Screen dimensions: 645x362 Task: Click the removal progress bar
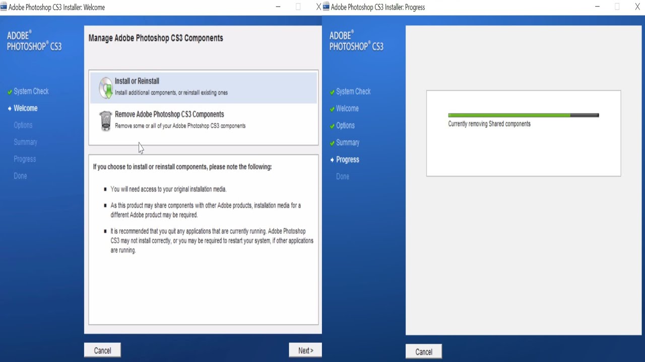(x=524, y=115)
